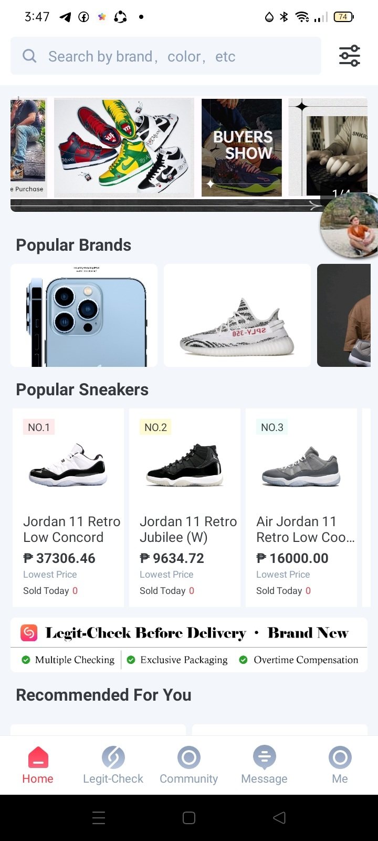The height and width of the screenshot is (841, 378).
Task: Open the Buyers Show banner
Action: (241, 147)
